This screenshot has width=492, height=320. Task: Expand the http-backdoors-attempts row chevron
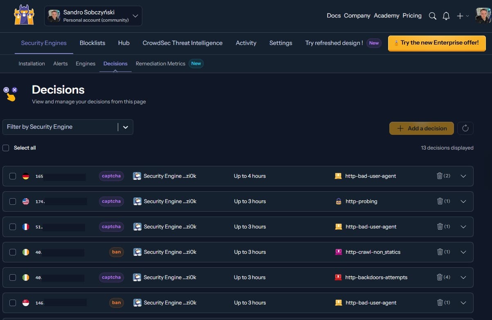coord(463,277)
